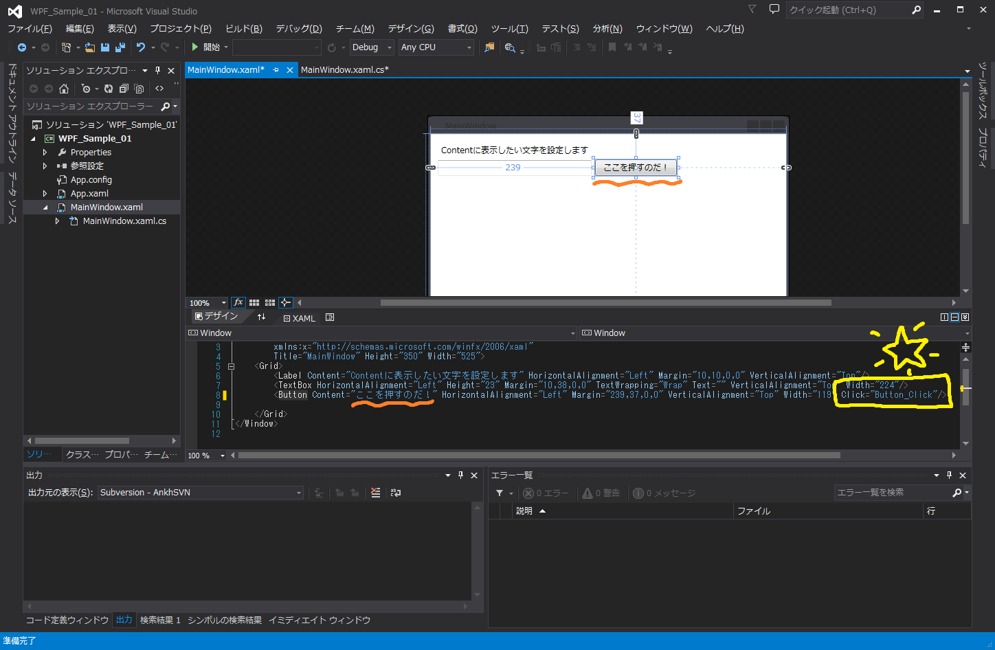Open the 検索結果 1 tab
The image size is (995, 650).
tap(160, 620)
